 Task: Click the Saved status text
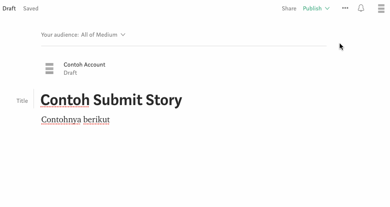tap(31, 9)
